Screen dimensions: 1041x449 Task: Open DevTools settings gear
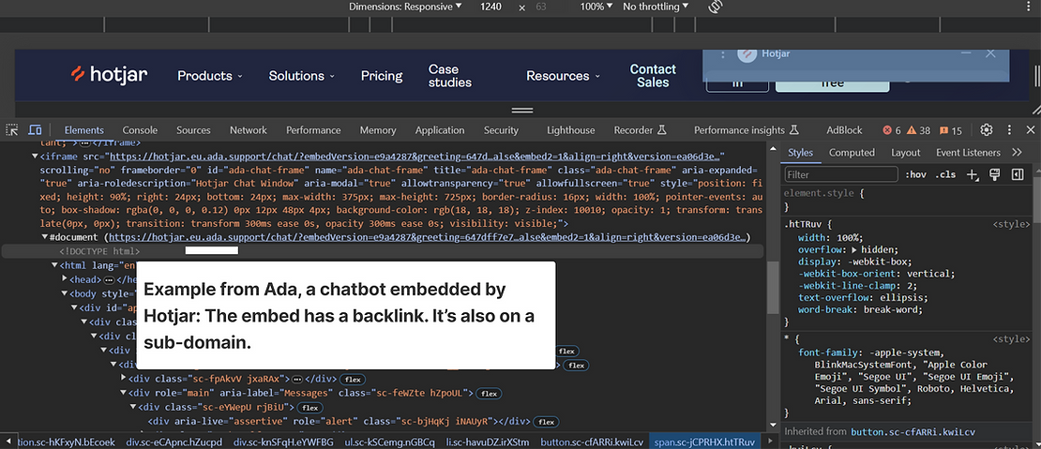(987, 130)
